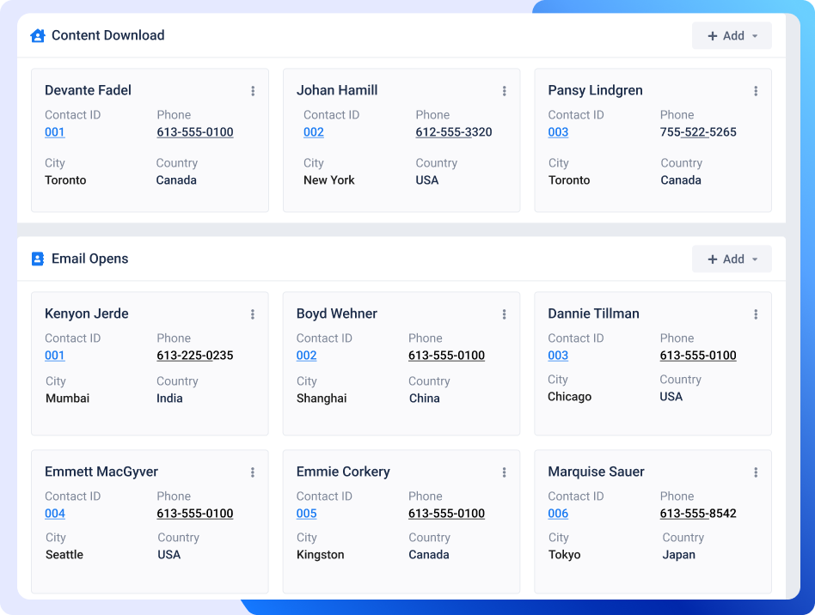Open the three-dot menu on Boyd Wehner card
The height and width of the screenshot is (615, 815).
click(x=504, y=314)
